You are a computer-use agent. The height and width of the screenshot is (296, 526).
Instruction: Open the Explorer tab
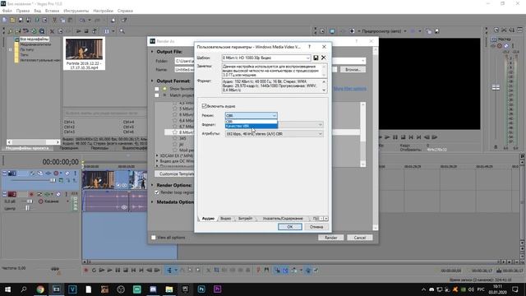(x=69, y=148)
